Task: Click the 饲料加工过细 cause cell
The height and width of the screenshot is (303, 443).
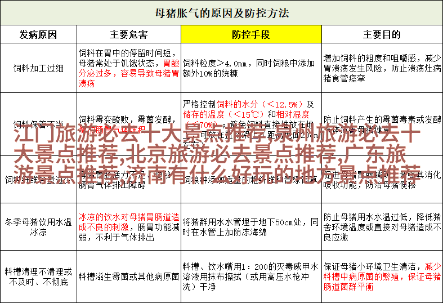Action: [38, 68]
